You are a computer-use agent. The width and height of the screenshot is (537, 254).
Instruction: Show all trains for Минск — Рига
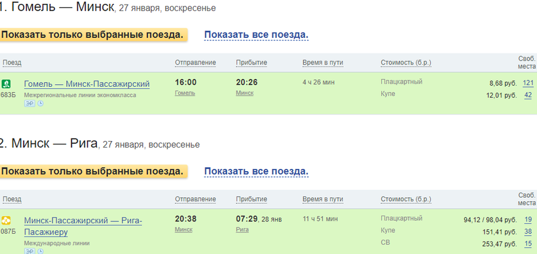point(257,172)
